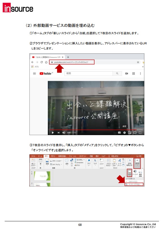Click the テキストボックス button

108,163
